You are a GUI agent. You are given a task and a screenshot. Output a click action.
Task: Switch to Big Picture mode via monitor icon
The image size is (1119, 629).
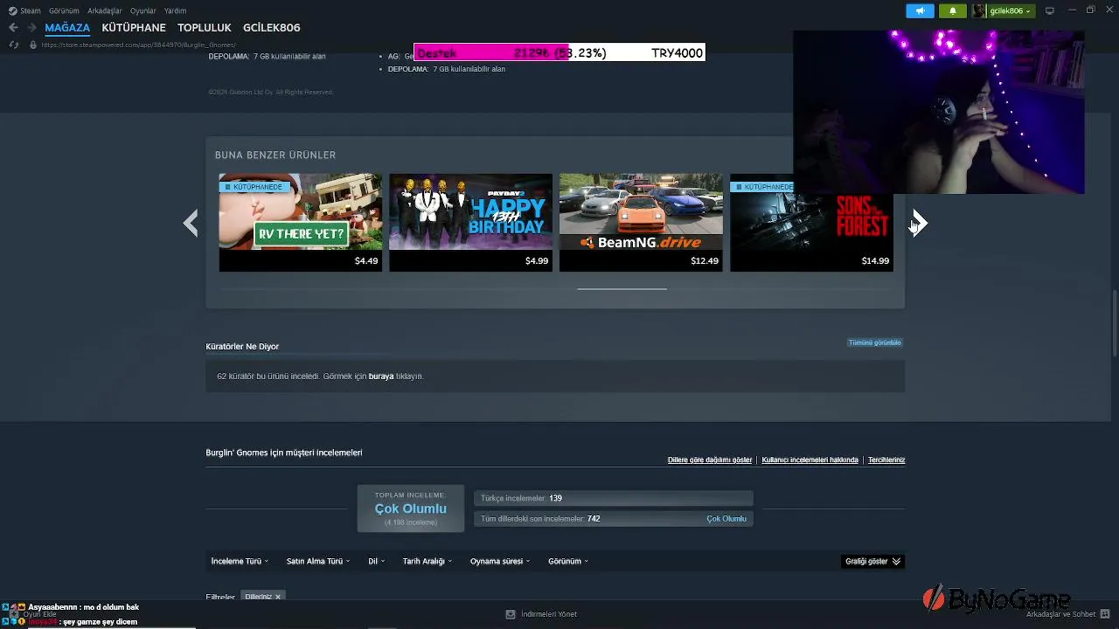(1050, 10)
